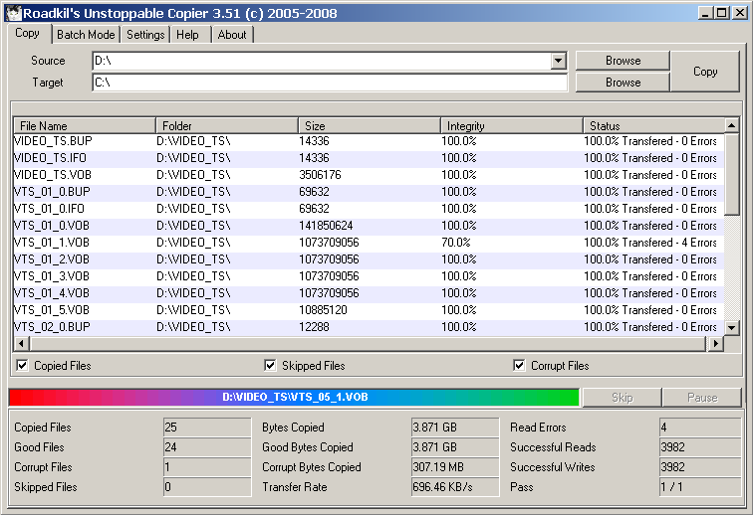This screenshot has height=515, width=753.
Task: Browse for the Target folder
Action: pos(623,83)
